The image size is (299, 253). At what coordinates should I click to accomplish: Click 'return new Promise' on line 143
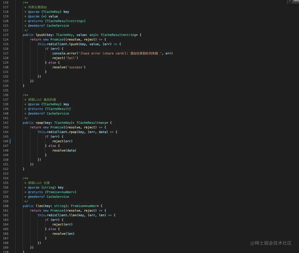[47, 127]
